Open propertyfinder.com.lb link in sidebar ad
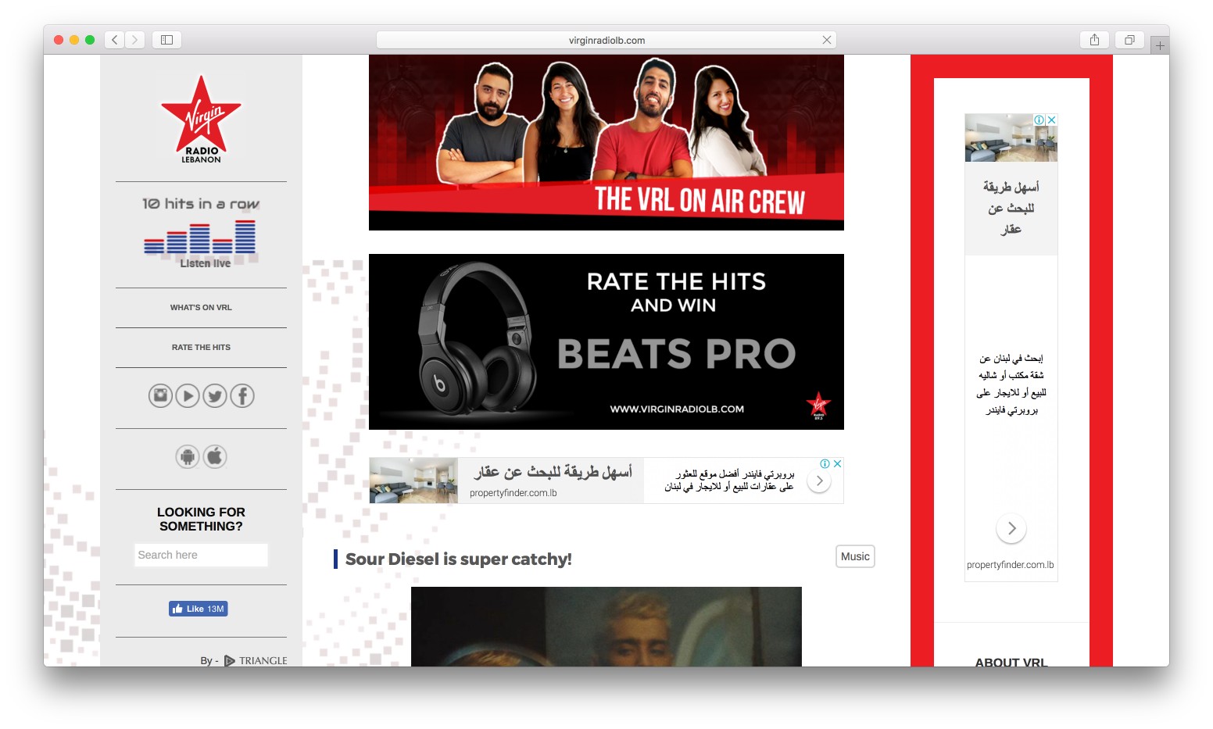The image size is (1213, 729). click(x=1011, y=565)
